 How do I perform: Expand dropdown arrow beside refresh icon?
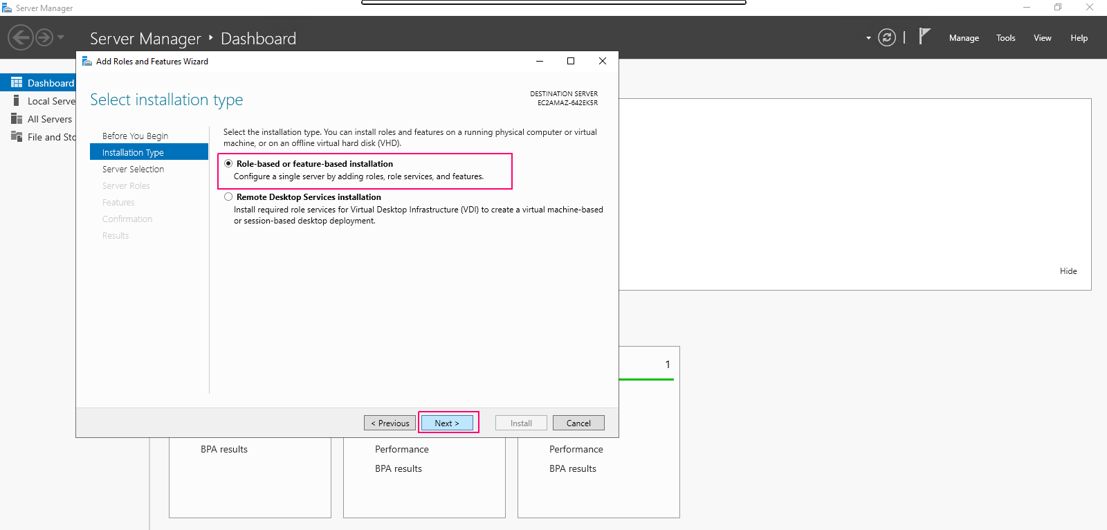[868, 38]
